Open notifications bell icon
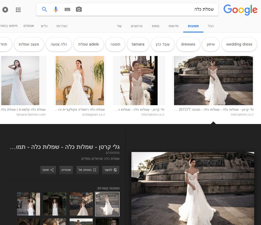The height and width of the screenshot is (225, 261). click(5, 10)
